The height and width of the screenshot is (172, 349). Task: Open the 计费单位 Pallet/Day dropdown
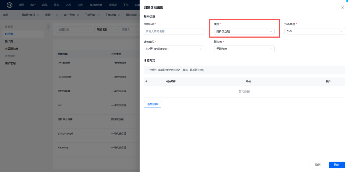coord(174,49)
